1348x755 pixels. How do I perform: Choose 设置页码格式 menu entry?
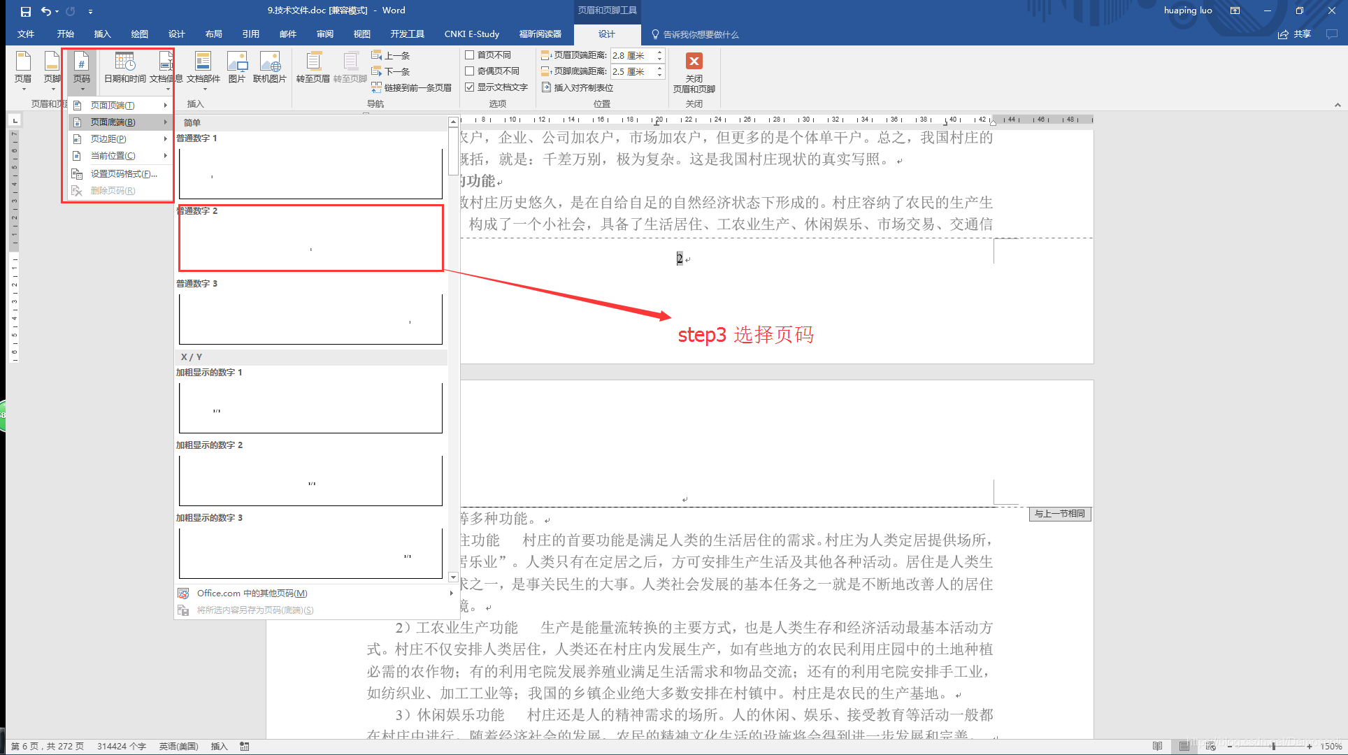(x=120, y=173)
